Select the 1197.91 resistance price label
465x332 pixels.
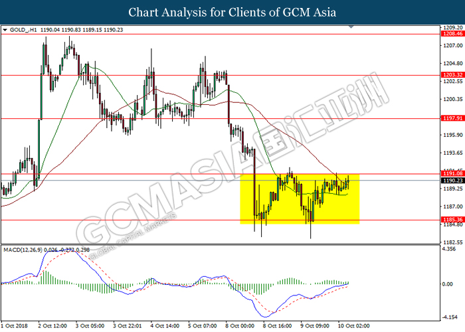click(453, 118)
